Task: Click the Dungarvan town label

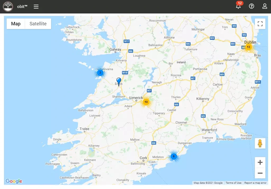Action: point(185,143)
